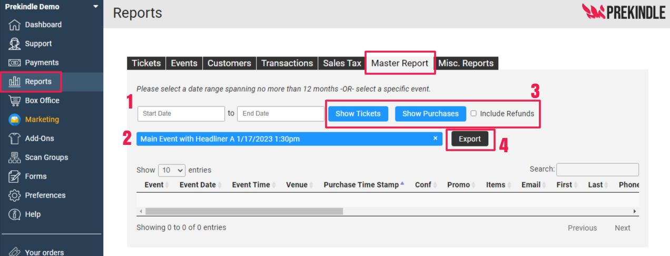670x256 pixels.
Task: Click horizontal scrollbar left arrow
Action: (x=140, y=211)
